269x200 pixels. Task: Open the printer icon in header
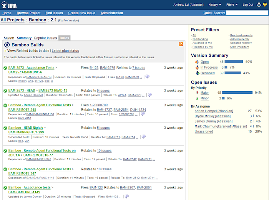tap(259, 5)
